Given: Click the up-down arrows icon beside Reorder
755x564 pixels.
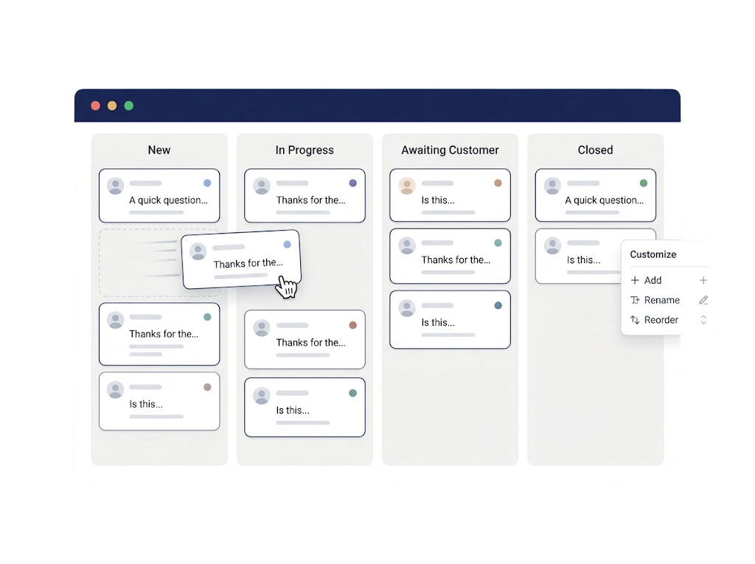Looking at the screenshot, I should pyautogui.click(x=635, y=320).
